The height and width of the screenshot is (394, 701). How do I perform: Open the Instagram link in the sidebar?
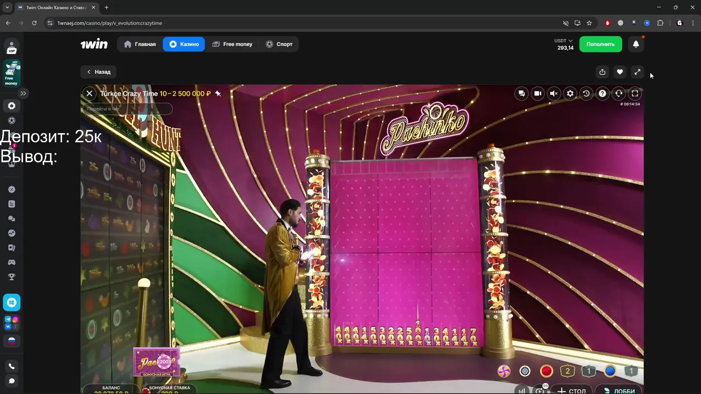[x=15, y=320]
